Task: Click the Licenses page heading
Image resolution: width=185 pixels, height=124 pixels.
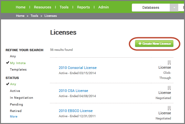Action: click(63, 32)
